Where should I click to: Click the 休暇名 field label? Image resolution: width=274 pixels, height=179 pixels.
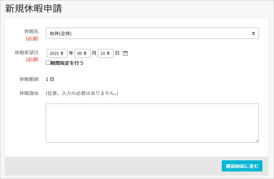tap(31, 31)
